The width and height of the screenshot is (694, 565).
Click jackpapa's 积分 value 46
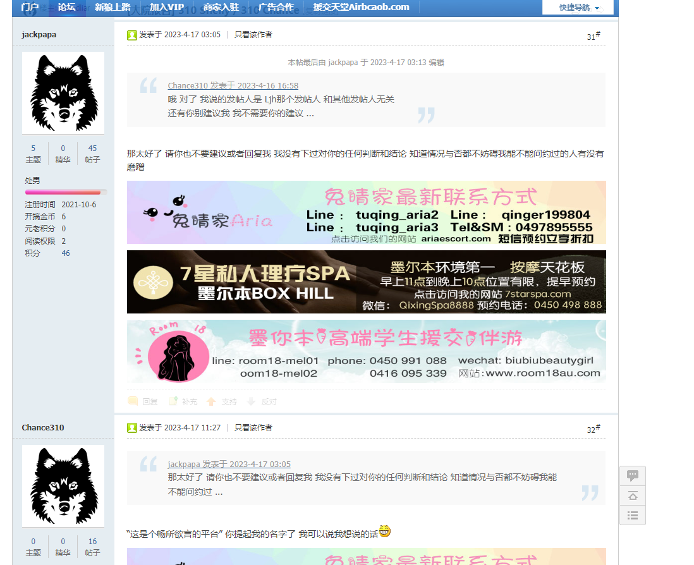tap(66, 253)
